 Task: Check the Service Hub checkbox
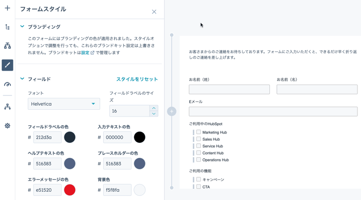[x=199, y=146]
